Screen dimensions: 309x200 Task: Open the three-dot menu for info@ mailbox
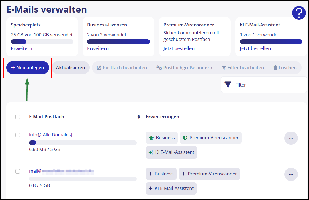pos(291,138)
